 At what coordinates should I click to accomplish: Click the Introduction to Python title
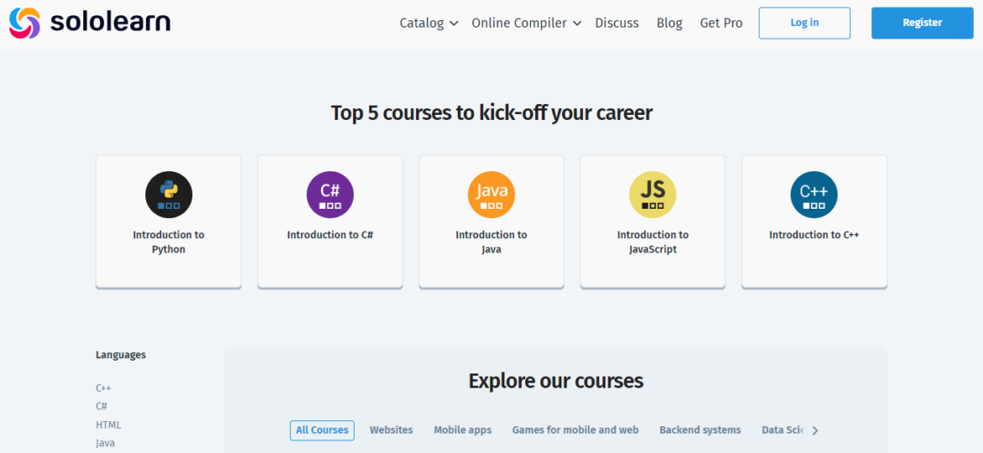click(169, 242)
